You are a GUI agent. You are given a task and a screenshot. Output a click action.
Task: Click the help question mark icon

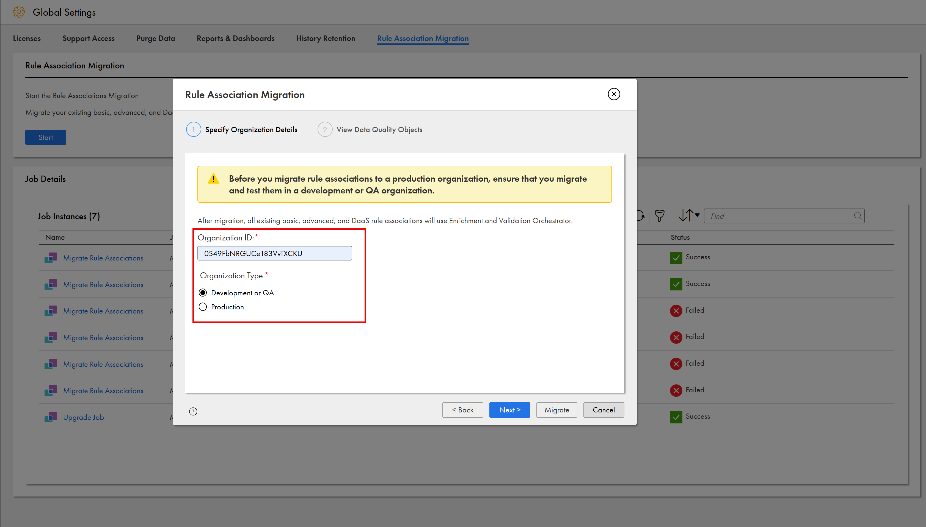pos(193,411)
